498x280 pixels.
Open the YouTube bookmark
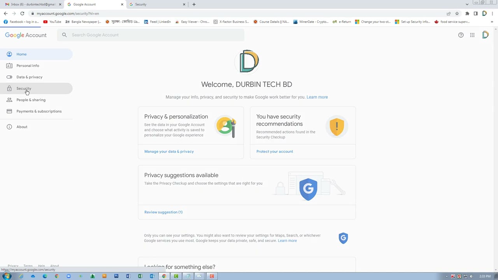[52, 22]
